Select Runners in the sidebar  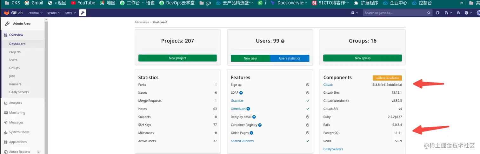pos(15,84)
